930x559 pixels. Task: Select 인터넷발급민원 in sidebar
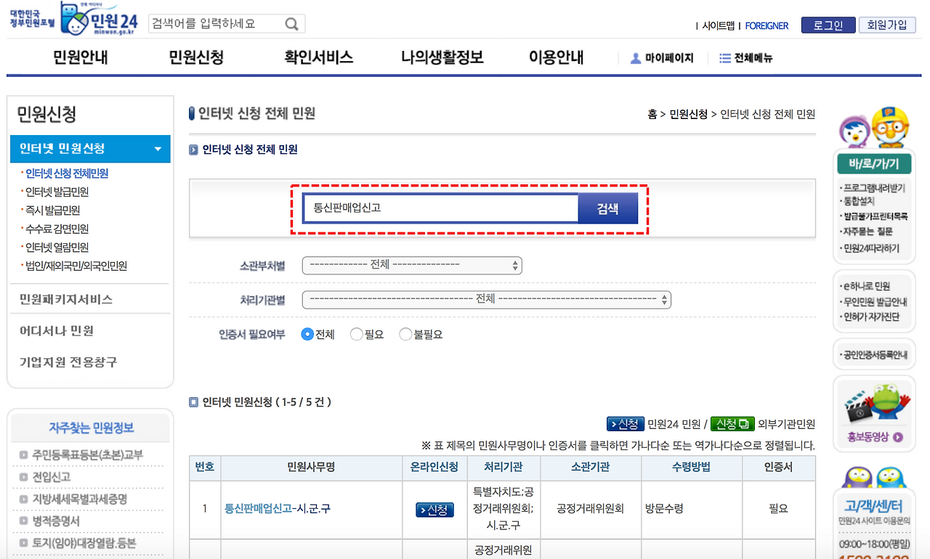(57, 192)
